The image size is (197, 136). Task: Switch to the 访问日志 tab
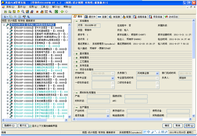[x=171, y=17]
